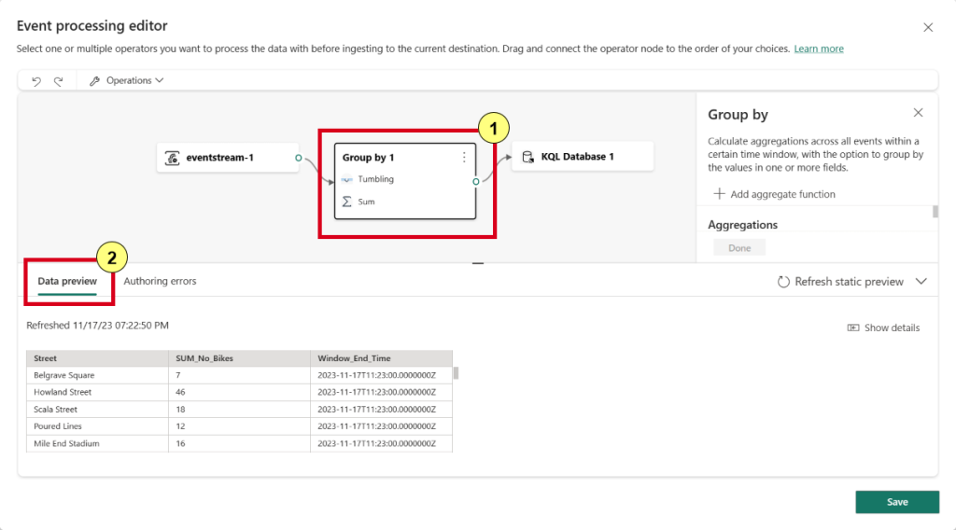This screenshot has height=530, width=956.
Task: Select the KQL Database 1 destination node
Action: point(583,157)
